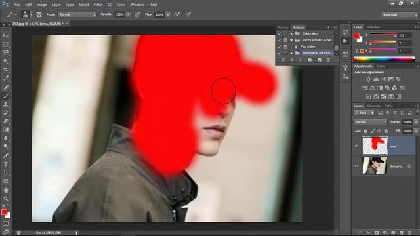Toggle Play Action checkmark
Screen dimensions: 420x236
point(280,47)
